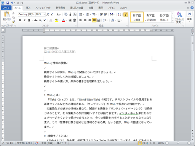Click the Character Border icon
The width and height of the screenshot is (195, 146).
click(x=75, y=14)
